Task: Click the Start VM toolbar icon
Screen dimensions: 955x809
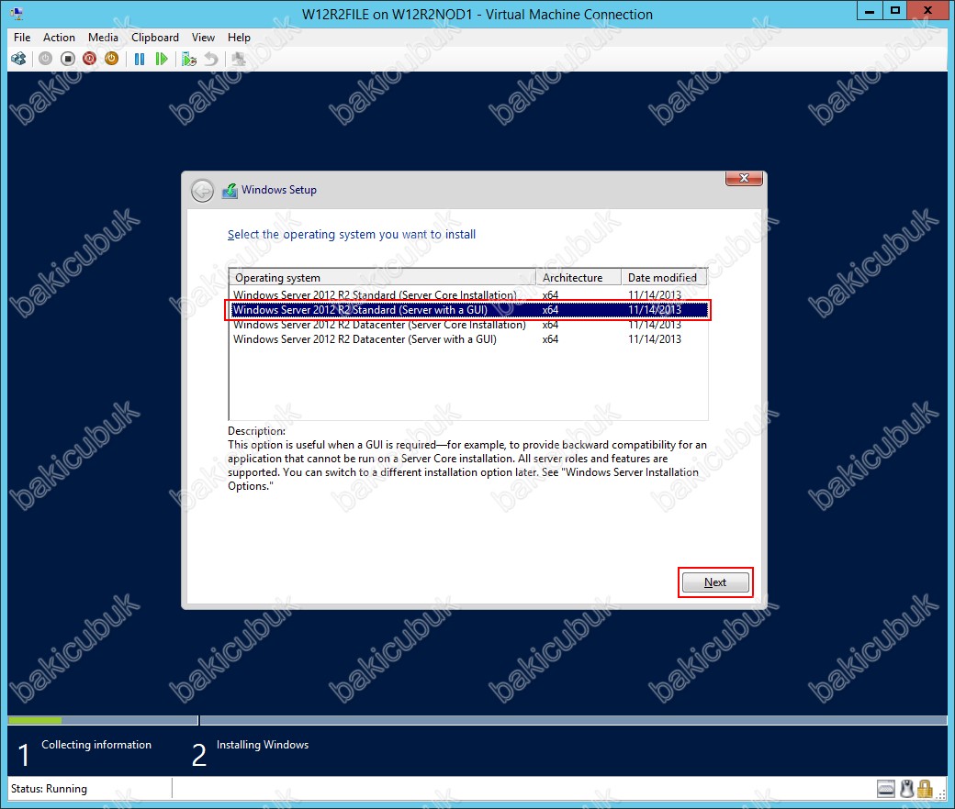Action: point(45,59)
